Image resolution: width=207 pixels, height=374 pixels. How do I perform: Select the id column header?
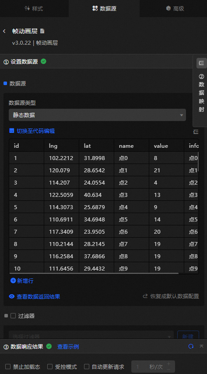26,146
